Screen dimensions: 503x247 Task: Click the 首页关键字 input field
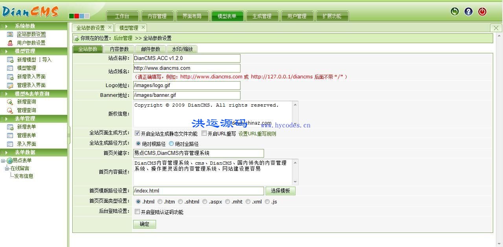pos(198,153)
